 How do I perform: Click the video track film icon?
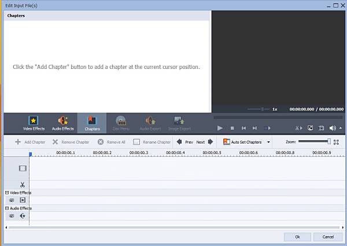click(x=23, y=168)
